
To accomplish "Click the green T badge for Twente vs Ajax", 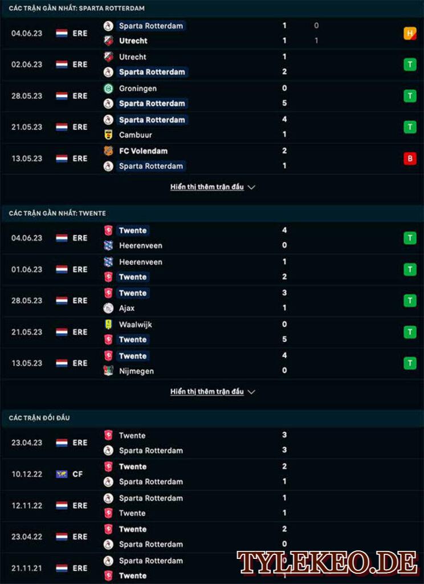I will (410, 300).
